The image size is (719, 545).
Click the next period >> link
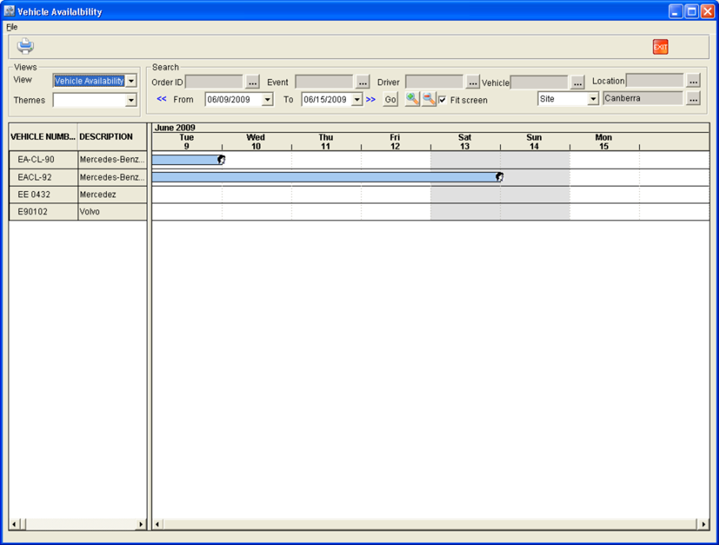(371, 99)
